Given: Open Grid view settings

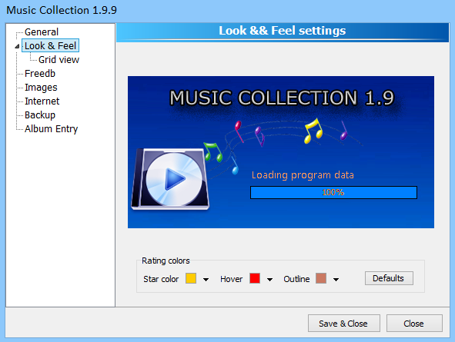Looking at the screenshot, I should click(59, 60).
